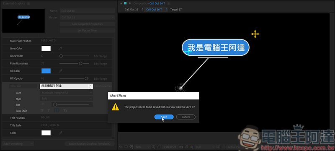Image resolution: width=335 pixels, height=151 pixels.
Task: Open the RGB channel display icon
Action: (192, 147)
